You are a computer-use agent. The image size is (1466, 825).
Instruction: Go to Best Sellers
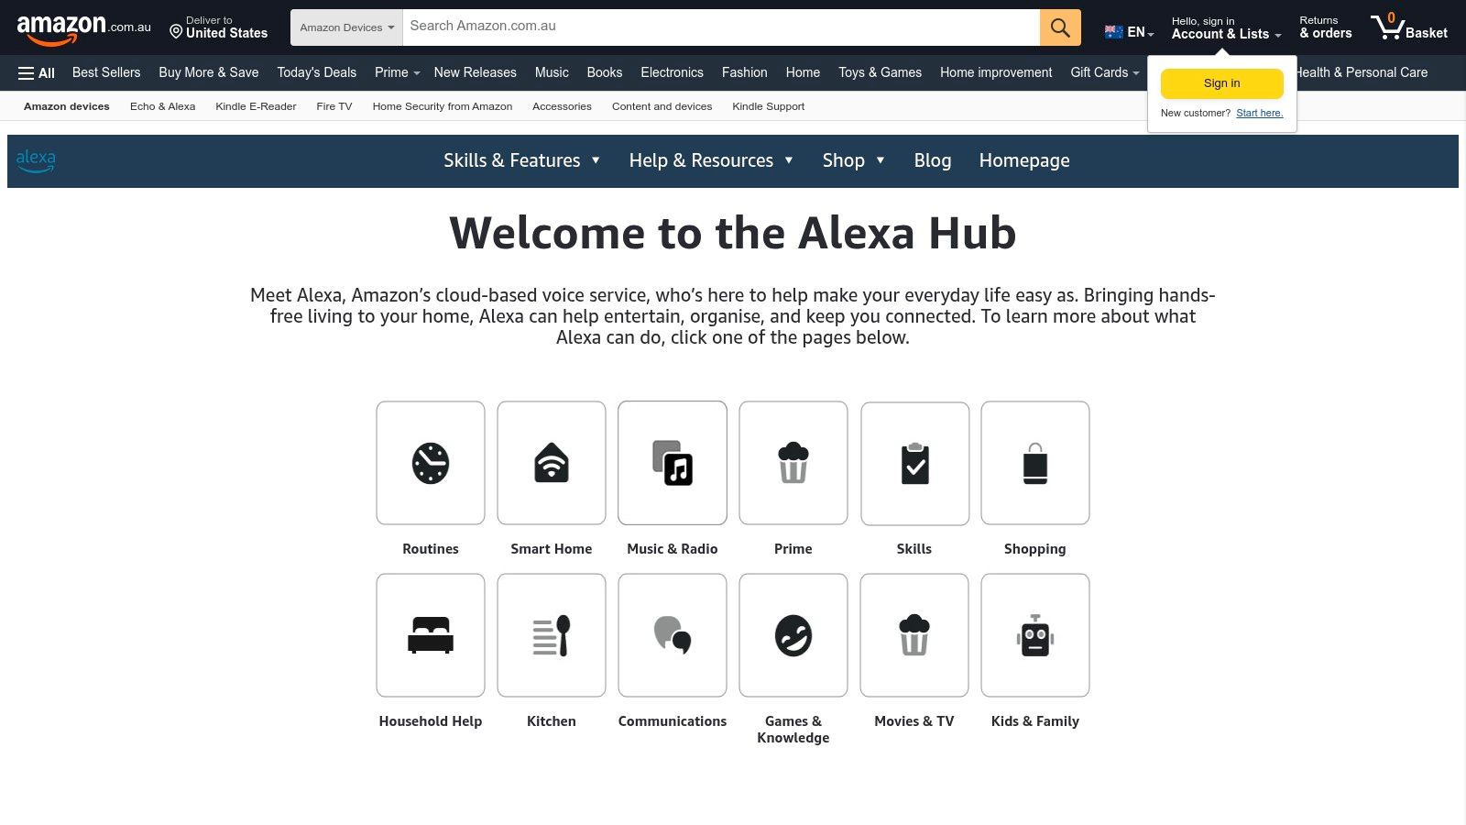coord(106,72)
